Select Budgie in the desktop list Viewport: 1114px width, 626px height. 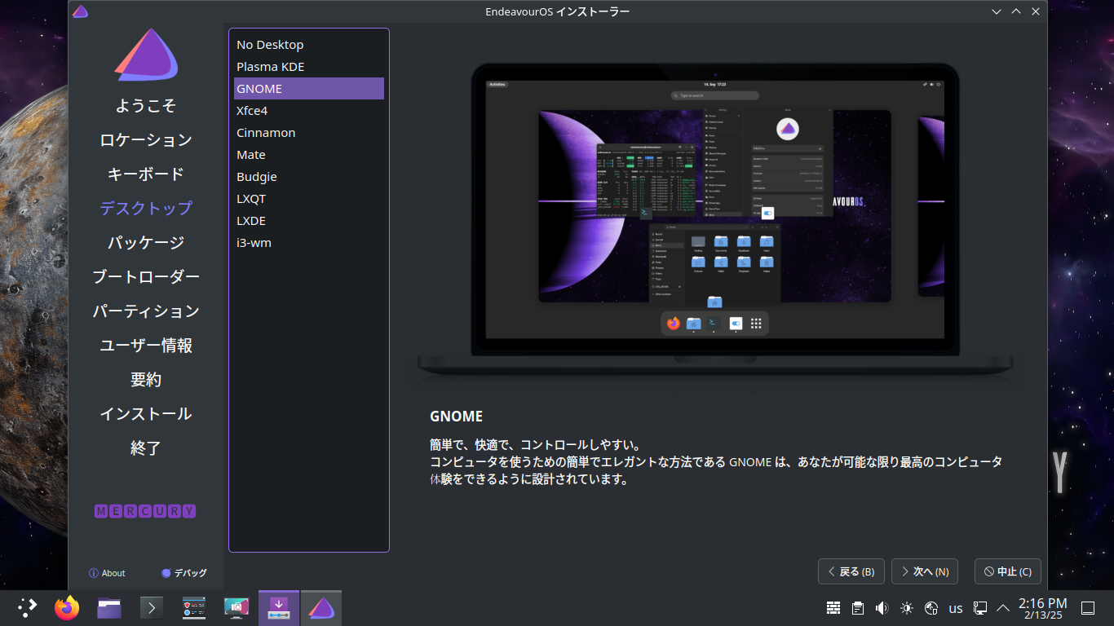[309, 177]
